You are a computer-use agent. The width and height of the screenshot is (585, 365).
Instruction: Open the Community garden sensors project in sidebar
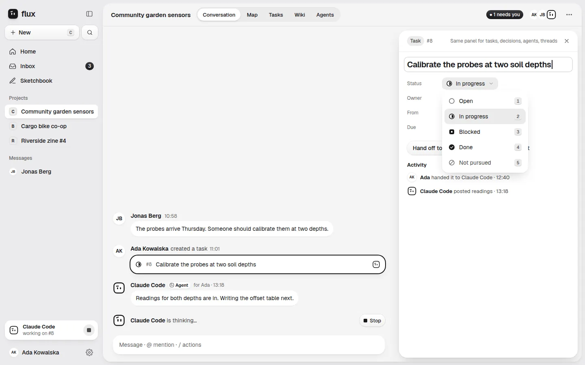click(x=51, y=112)
